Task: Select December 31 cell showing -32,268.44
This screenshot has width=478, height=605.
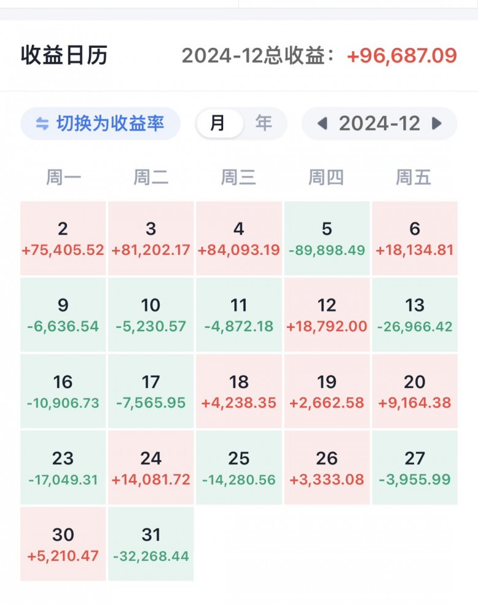Action: pyautogui.click(x=151, y=544)
